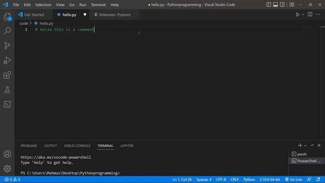Start Go Live server

[x=294, y=179]
